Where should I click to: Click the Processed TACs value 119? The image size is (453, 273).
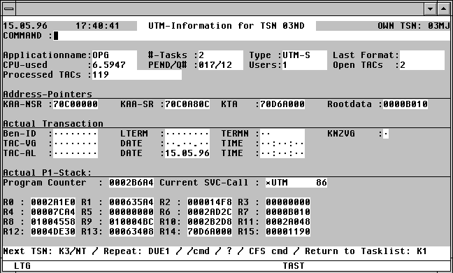136,75
